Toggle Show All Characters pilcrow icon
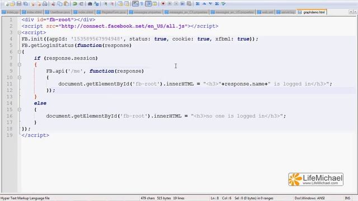Viewport: 358px width, 201px height. pos(142,4)
